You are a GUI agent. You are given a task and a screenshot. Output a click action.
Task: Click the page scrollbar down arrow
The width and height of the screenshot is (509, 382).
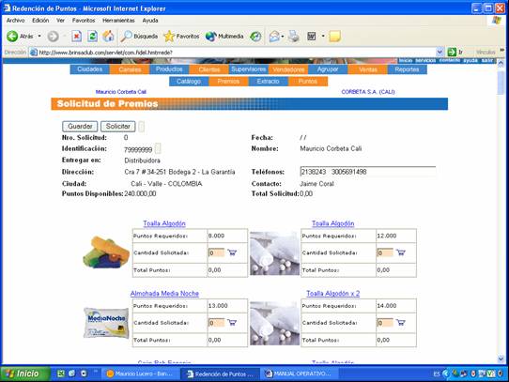pyautogui.click(x=501, y=359)
